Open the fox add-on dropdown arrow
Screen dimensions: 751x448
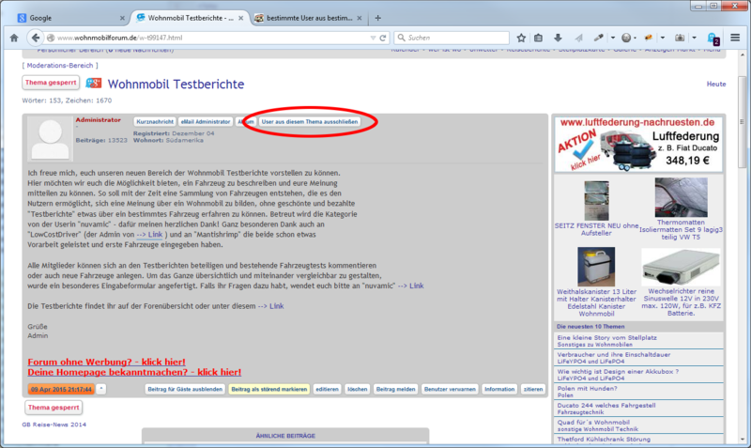click(x=663, y=38)
